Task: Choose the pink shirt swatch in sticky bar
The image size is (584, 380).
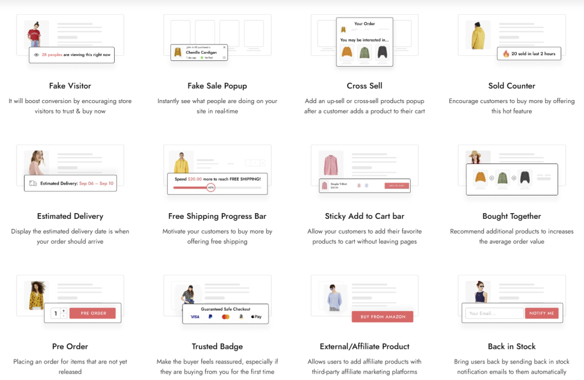Action: point(359,185)
